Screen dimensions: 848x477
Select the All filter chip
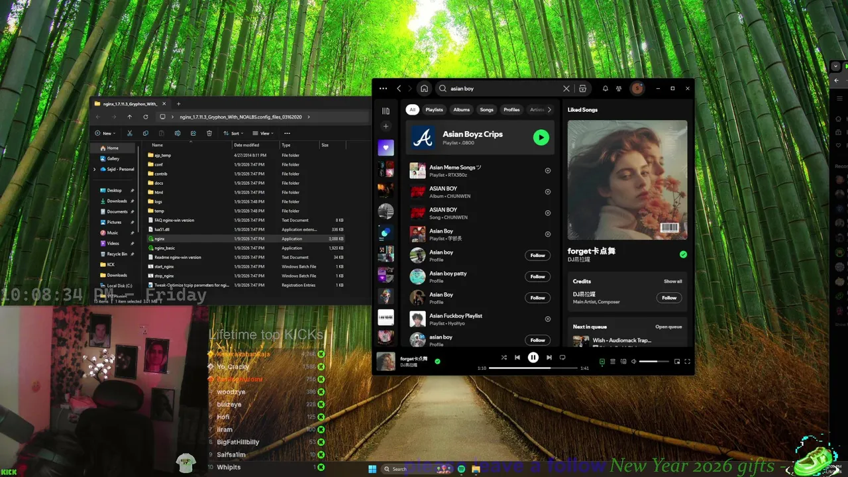(x=412, y=110)
